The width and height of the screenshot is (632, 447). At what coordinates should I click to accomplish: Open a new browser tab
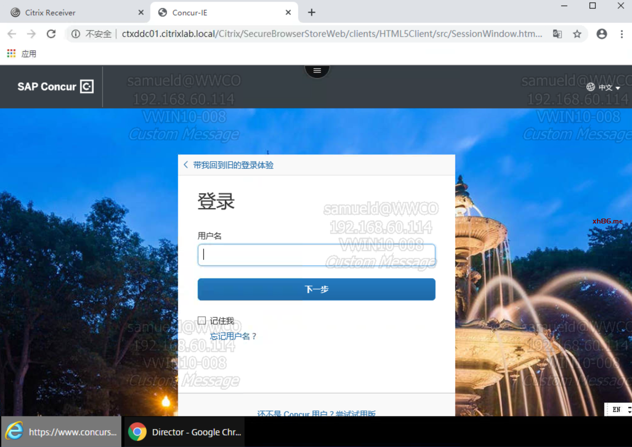click(x=311, y=13)
